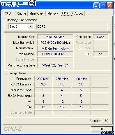Go to the Memory tab
Viewport: 115px width, 135px height.
click(x=53, y=13)
